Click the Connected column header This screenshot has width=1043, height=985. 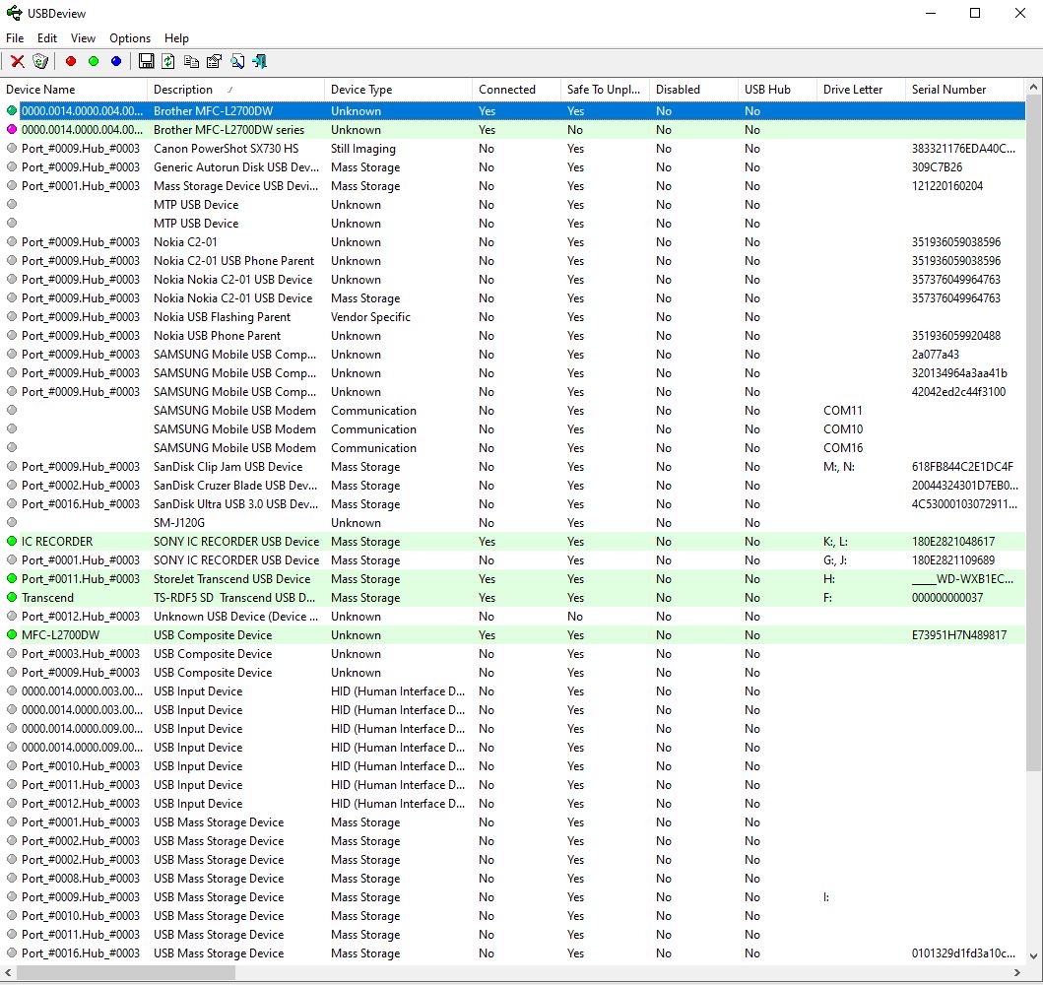(507, 90)
